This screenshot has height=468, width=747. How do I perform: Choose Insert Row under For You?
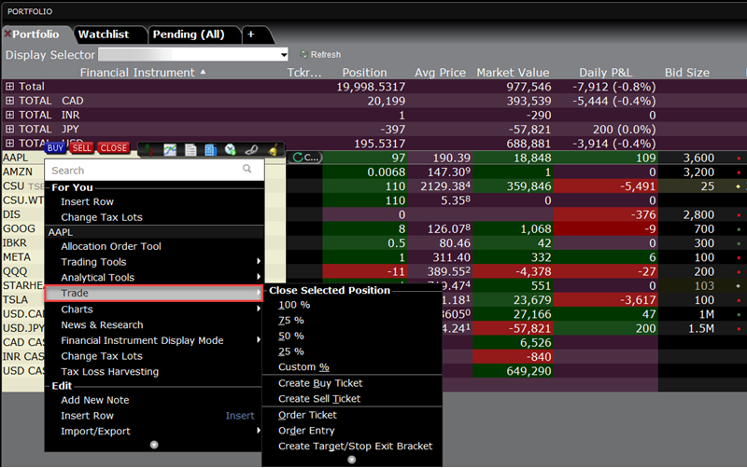click(87, 201)
